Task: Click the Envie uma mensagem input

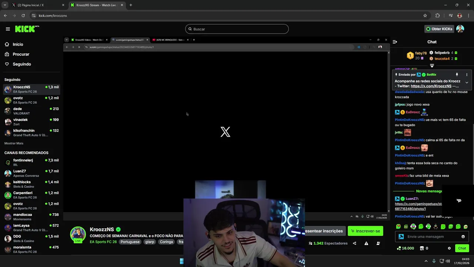Action: pyautogui.click(x=432, y=237)
